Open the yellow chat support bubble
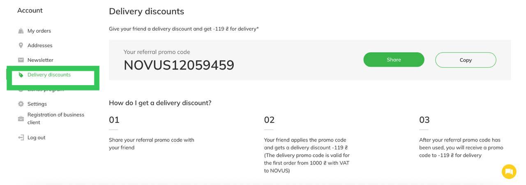 click(x=509, y=171)
